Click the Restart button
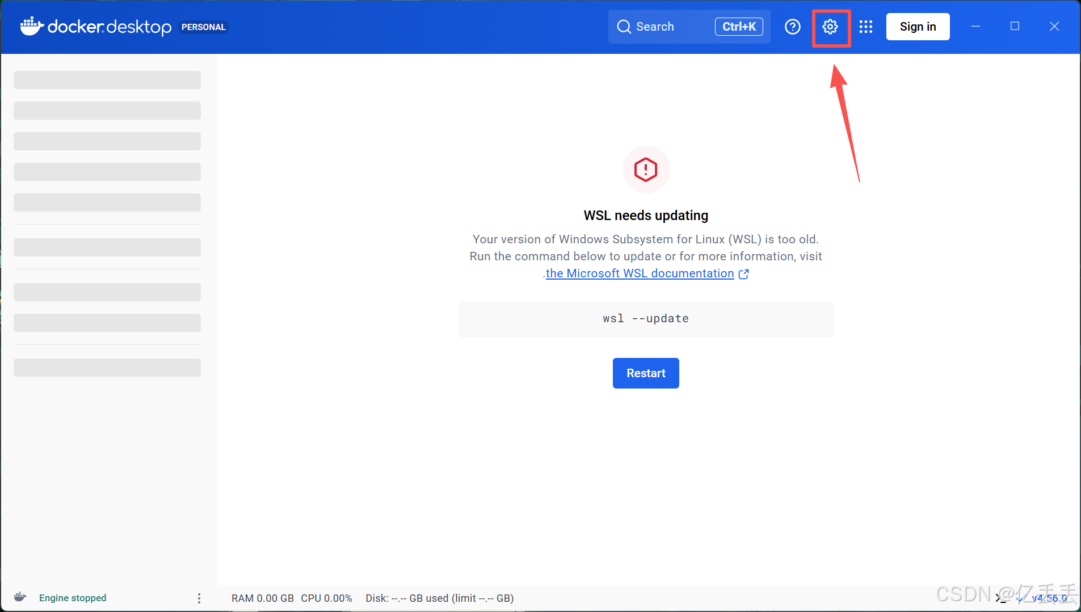1081x612 pixels. click(x=646, y=373)
